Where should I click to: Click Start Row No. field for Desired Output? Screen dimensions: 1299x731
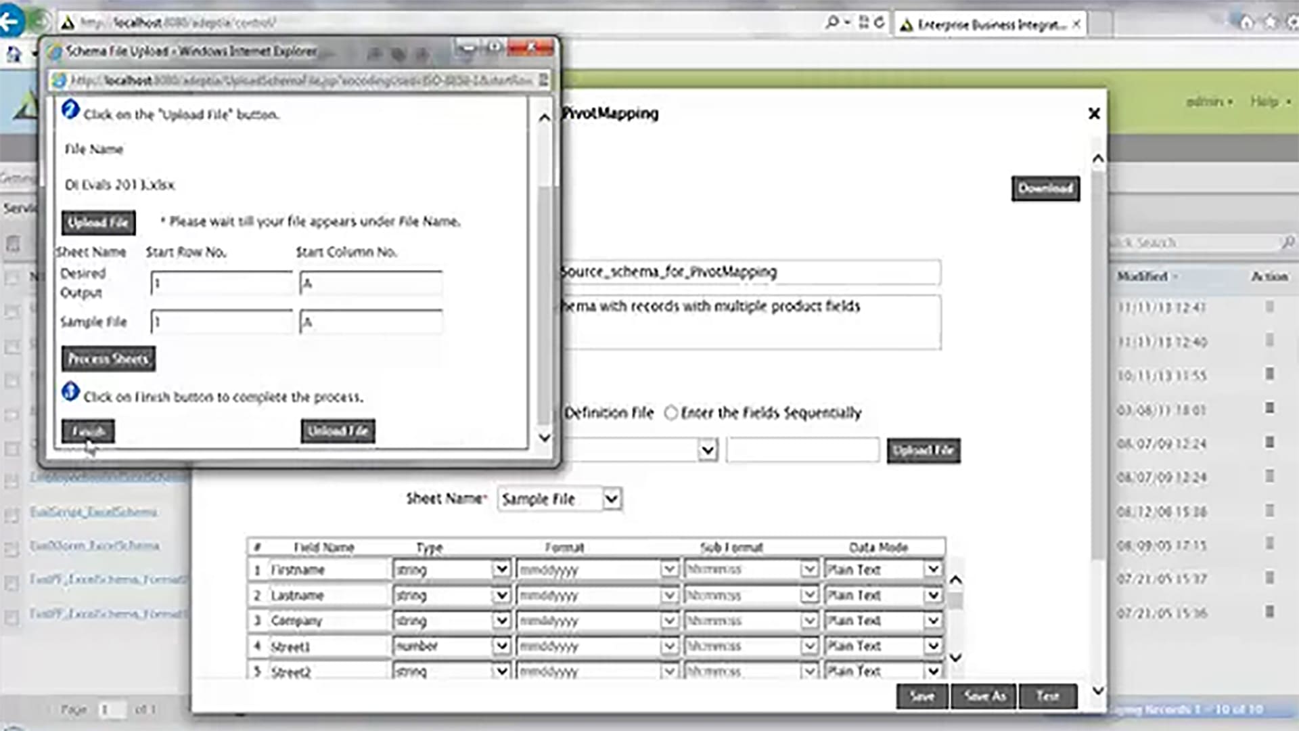[x=221, y=283]
